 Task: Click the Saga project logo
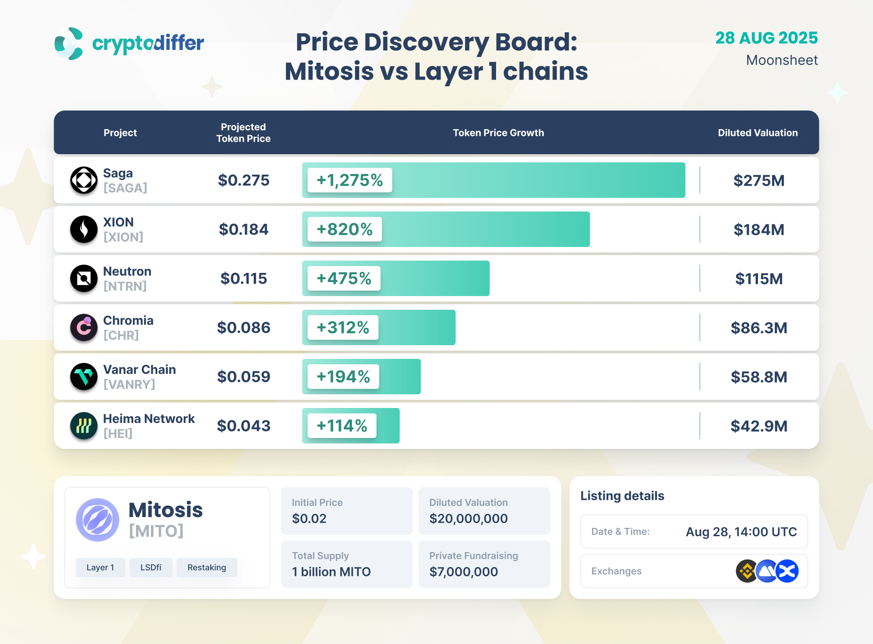[x=84, y=180]
